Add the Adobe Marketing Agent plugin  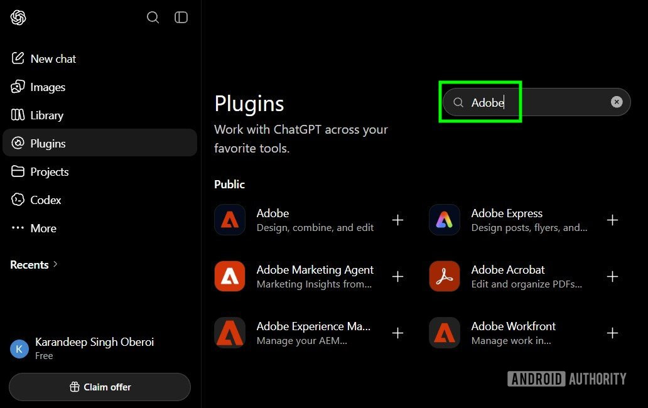point(397,276)
